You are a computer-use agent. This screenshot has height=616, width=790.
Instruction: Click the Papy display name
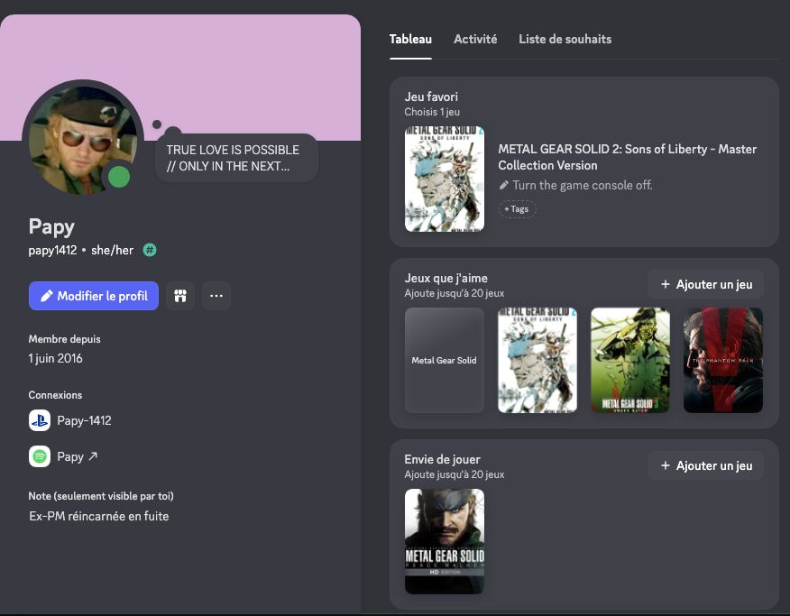pyautogui.click(x=51, y=227)
